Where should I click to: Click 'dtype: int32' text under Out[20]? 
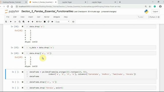[31, 66]
